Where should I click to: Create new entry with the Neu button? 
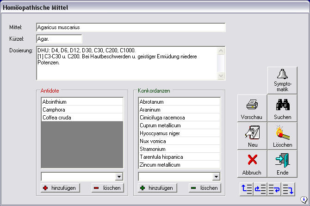tap(252, 136)
